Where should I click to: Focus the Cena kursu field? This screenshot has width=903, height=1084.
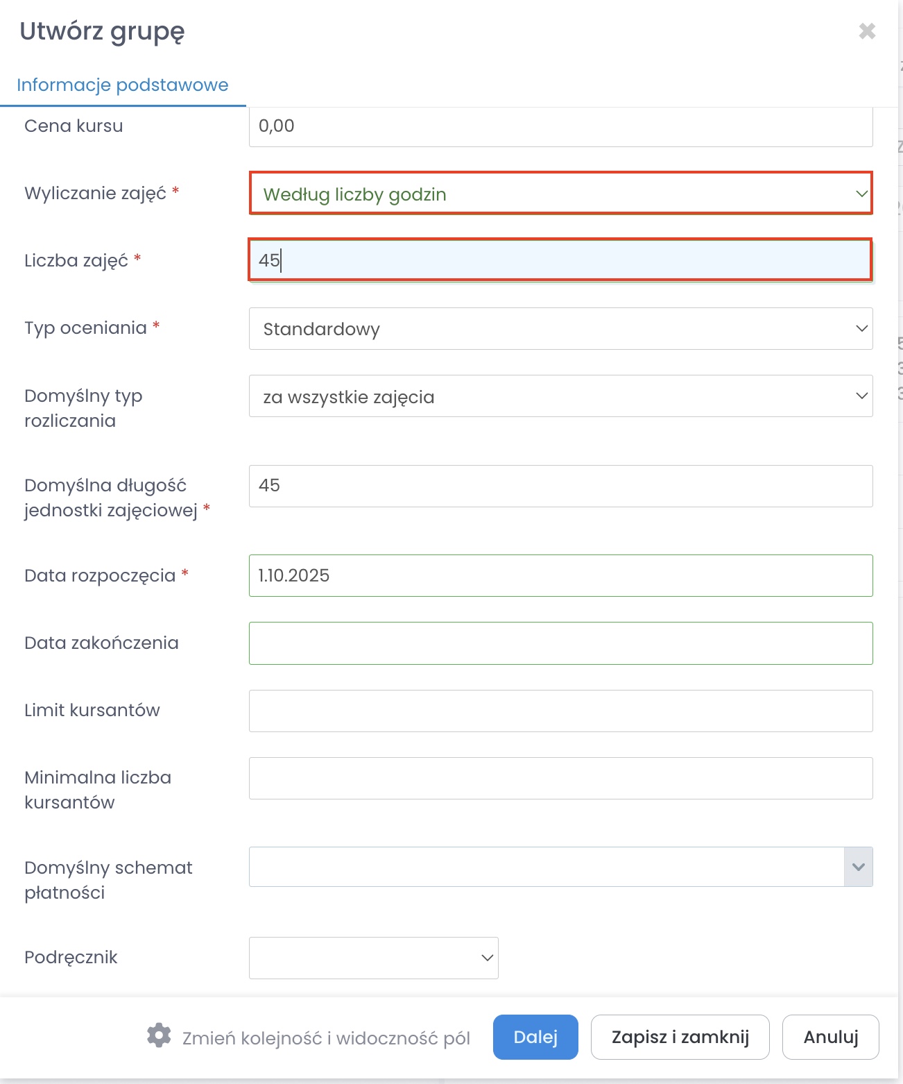point(560,126)
